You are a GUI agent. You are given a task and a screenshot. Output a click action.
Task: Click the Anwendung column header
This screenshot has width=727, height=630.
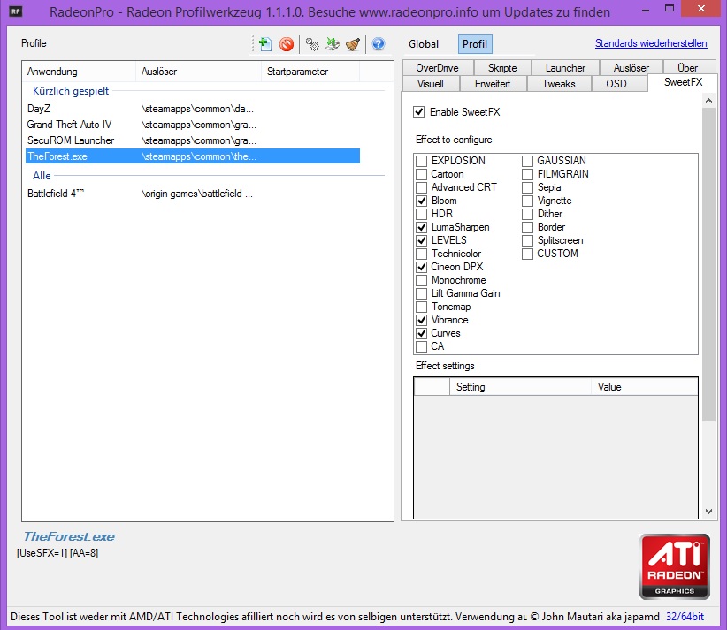coord(79,72)
